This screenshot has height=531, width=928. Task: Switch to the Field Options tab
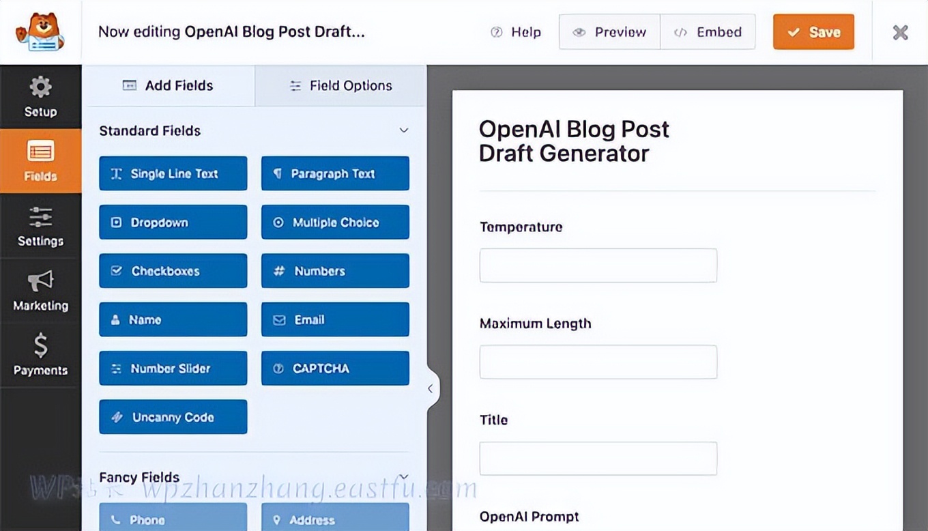[340, 85]
